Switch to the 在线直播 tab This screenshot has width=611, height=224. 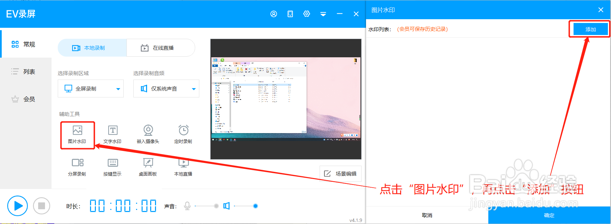tap(161, 48)
